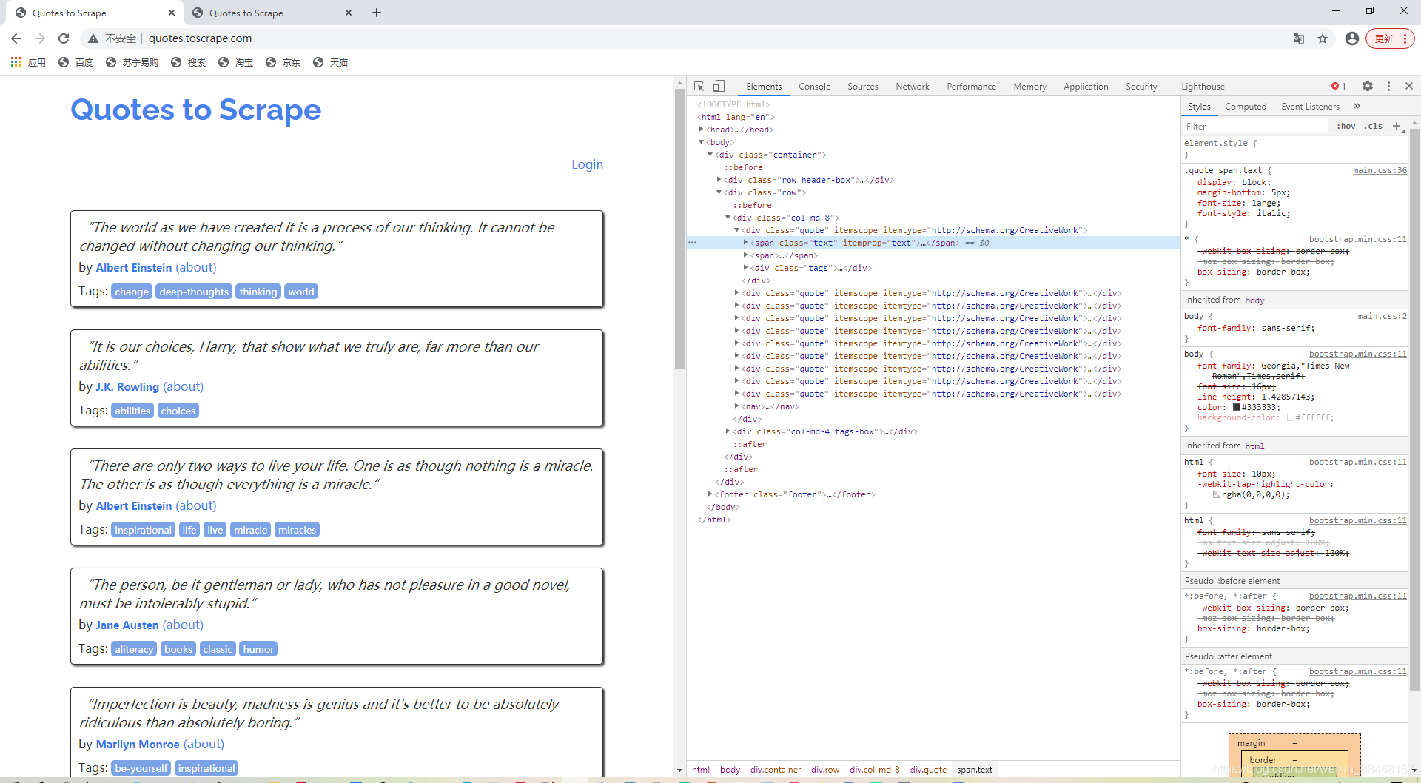Open the Lighthouse tab
The image size is (1421, 783).
coord(1203,87)
